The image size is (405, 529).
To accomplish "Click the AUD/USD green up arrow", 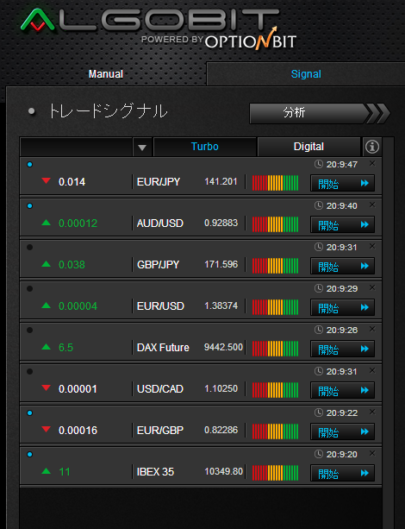I will 47,223.
